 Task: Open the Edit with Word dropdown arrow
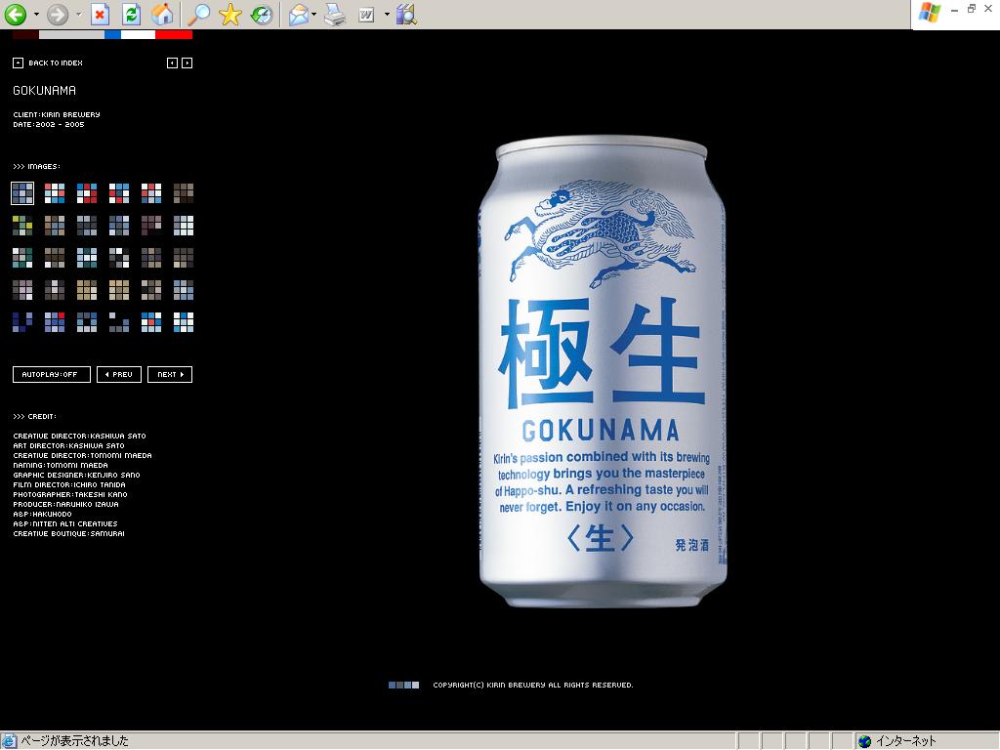(x=387, y=14)
